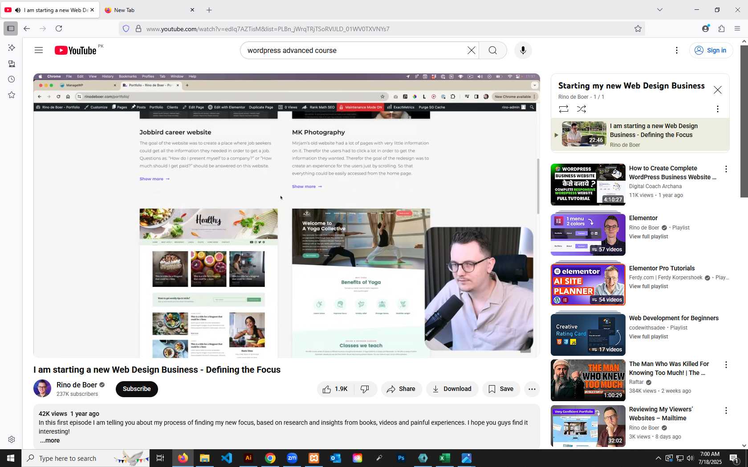Download the video
The image size is (748, 467).
(x=452, y=389)
